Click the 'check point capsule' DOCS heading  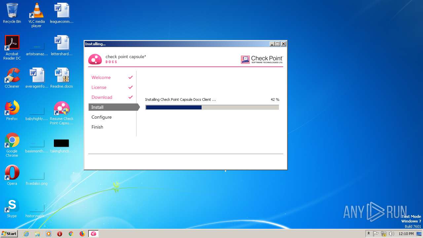click(126, 59)
